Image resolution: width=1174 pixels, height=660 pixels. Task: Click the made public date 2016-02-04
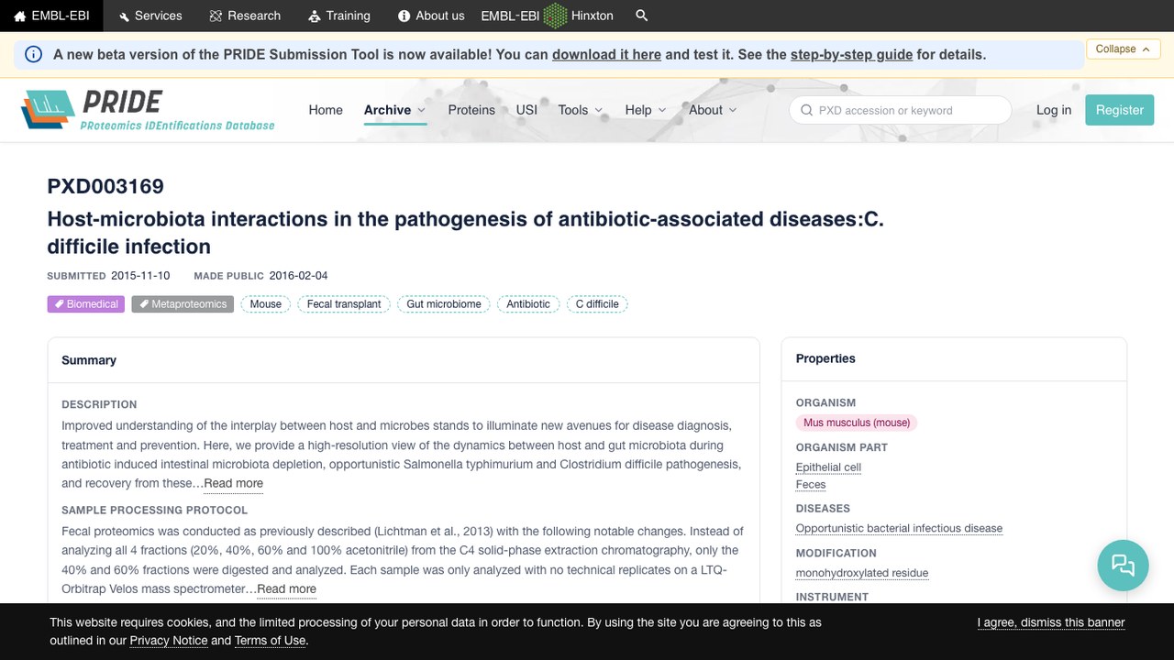pyautogui.click(x=298, y=276)
